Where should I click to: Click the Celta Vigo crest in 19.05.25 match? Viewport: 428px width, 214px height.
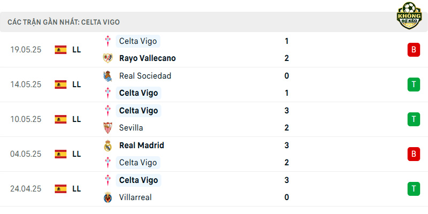point(108,41)
